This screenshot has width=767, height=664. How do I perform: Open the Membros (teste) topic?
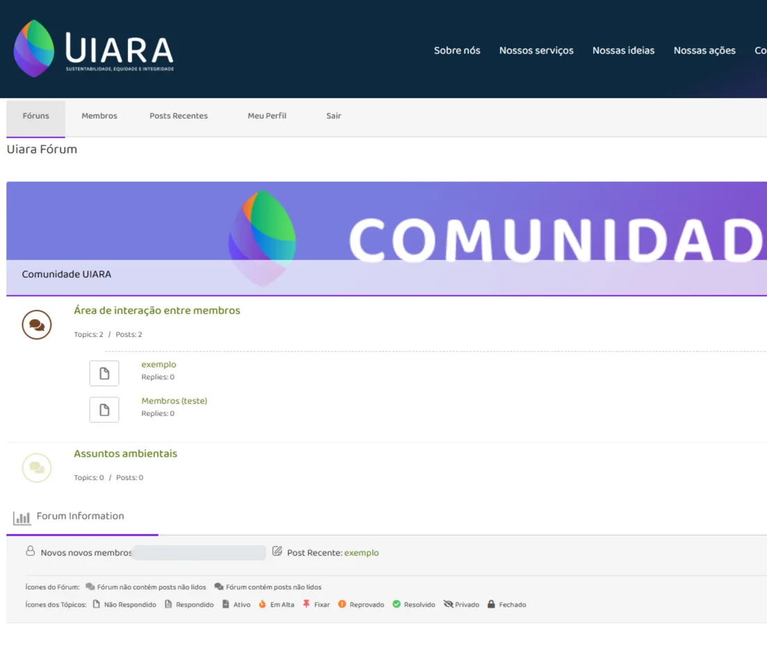(x=174, y=401)
